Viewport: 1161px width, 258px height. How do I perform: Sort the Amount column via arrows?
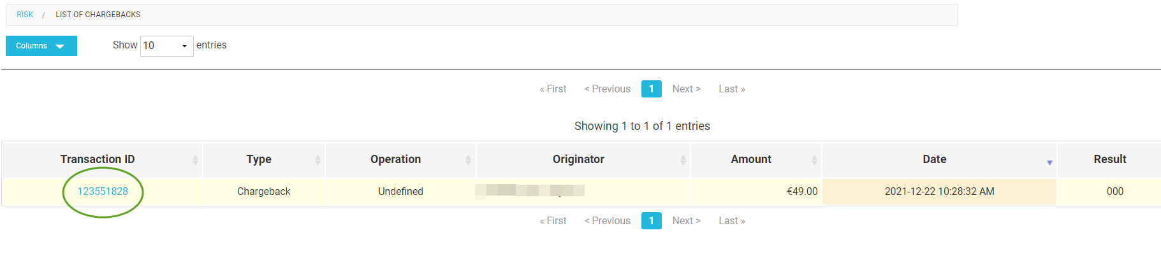coord(814,161)
